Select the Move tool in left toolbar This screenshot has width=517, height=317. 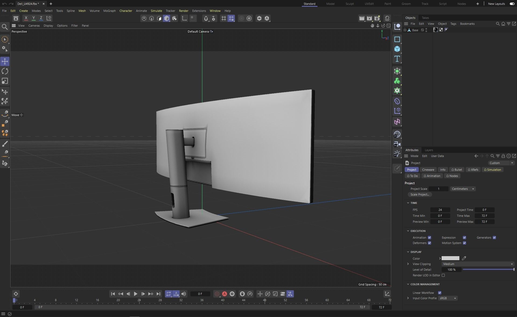(5, 61)
